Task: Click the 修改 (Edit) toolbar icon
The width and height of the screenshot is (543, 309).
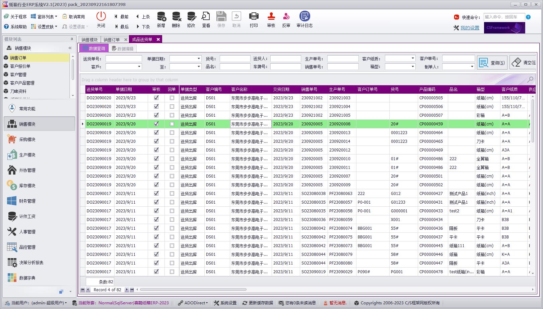Action: (191, 17)
